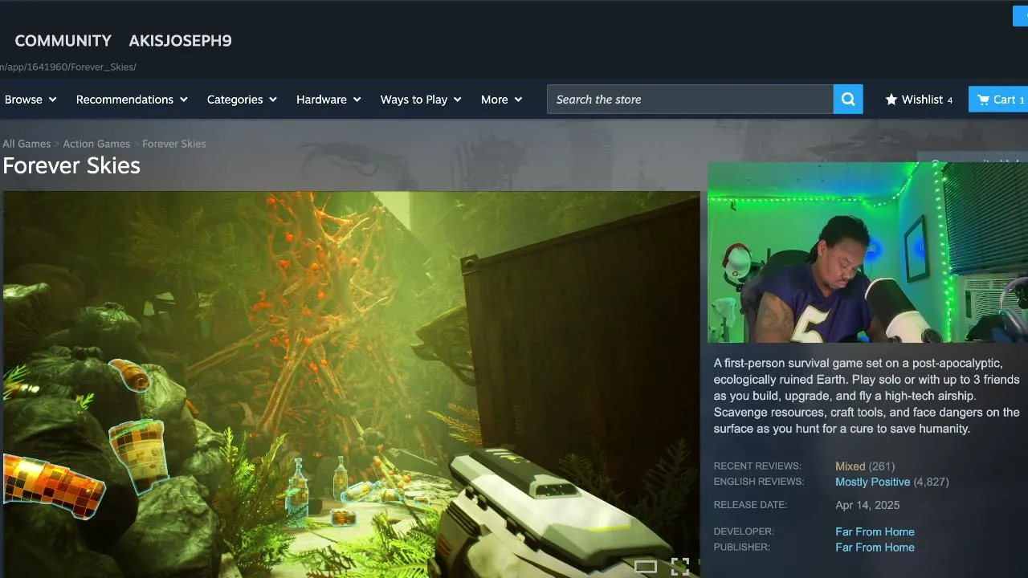
Task: Click the RECENT REVIEWS label
Action: (757, 466)
